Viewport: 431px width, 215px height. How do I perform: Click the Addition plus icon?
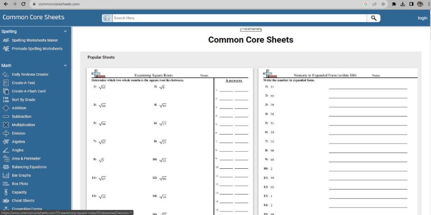tap(6, 108)
